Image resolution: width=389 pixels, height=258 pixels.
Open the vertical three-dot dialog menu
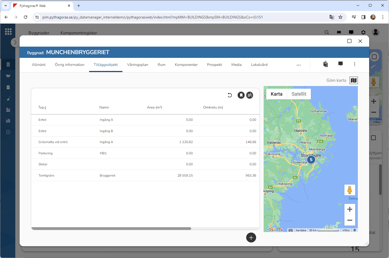355,64
